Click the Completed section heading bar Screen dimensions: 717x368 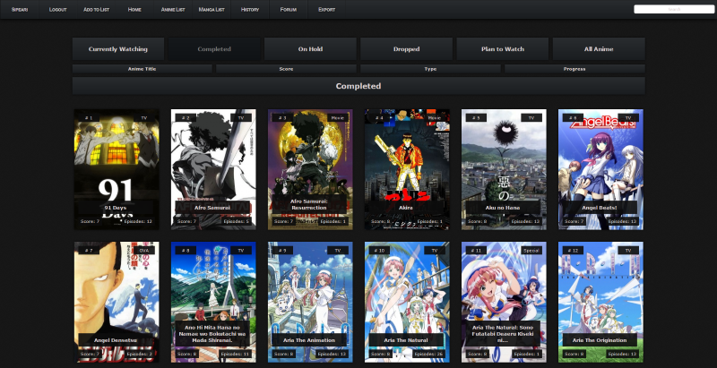coord(358,86)
